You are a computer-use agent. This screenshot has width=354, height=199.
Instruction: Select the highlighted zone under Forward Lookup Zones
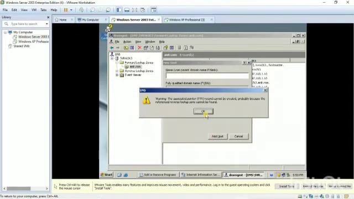tap(135, 66)
